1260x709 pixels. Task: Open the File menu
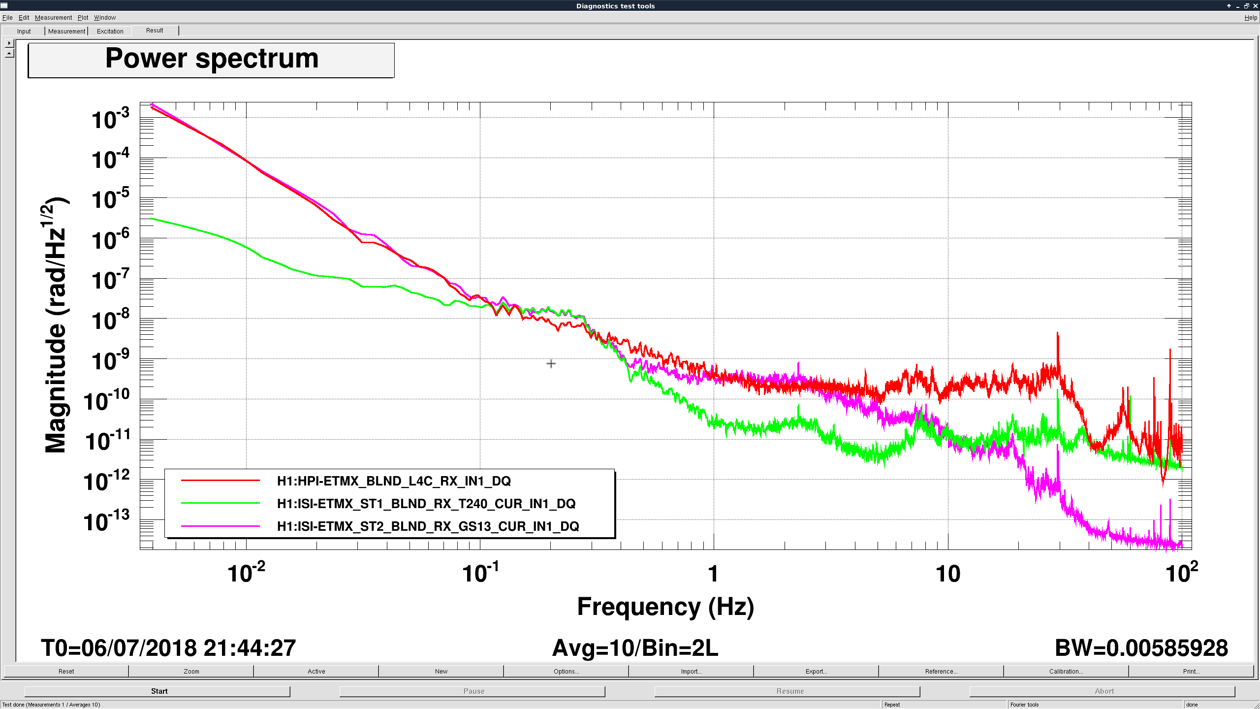click(7, 18)
